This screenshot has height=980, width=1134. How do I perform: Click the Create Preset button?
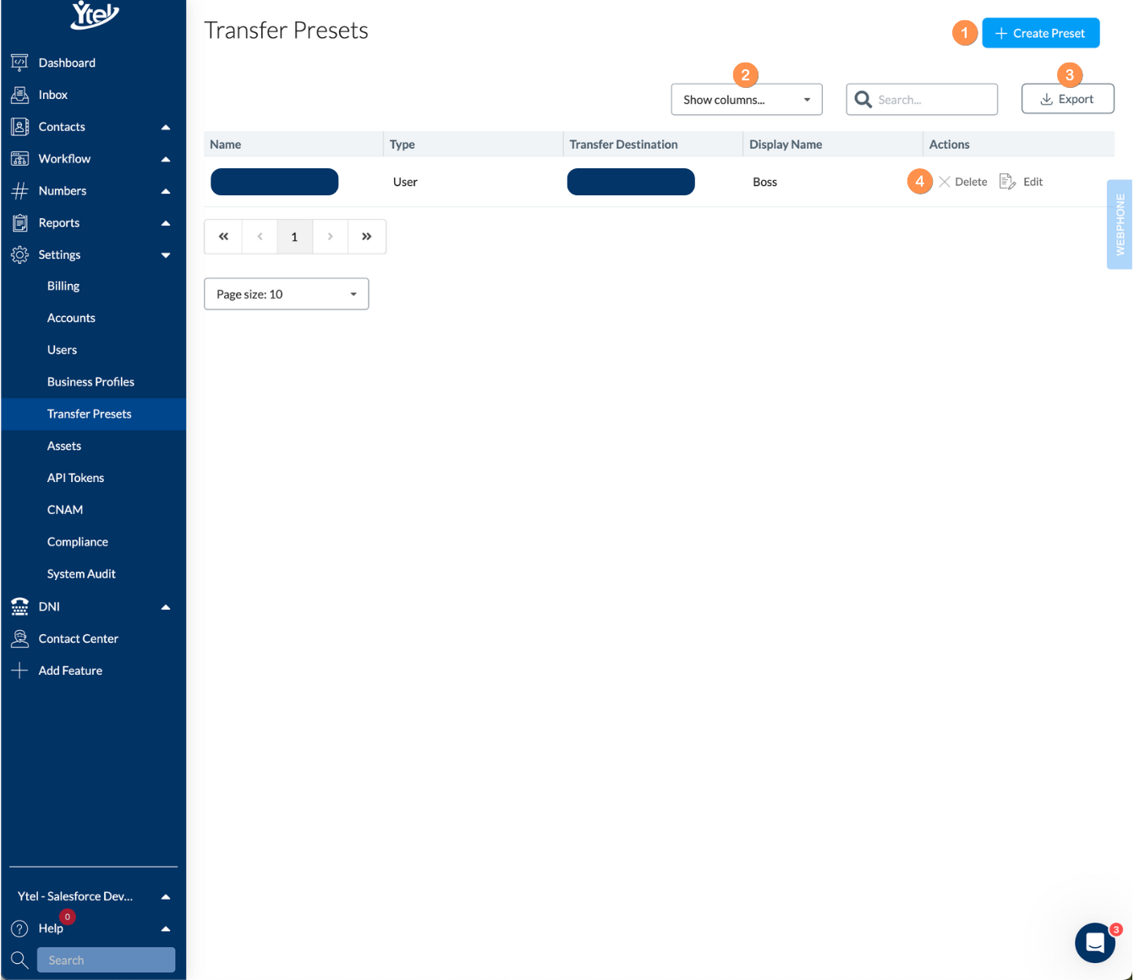(1040, 33)
